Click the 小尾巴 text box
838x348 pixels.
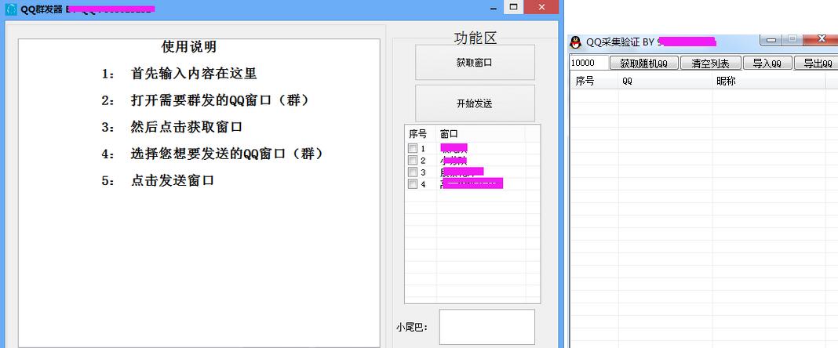click(487, 327)
